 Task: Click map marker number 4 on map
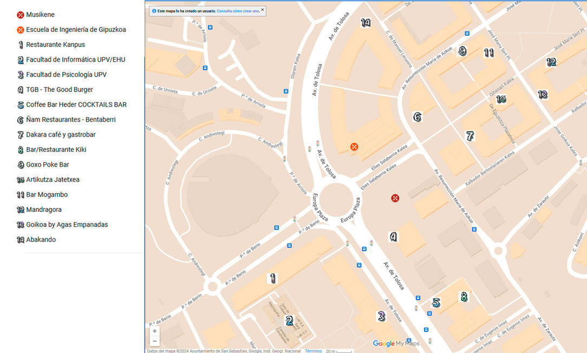pos(393,237)
